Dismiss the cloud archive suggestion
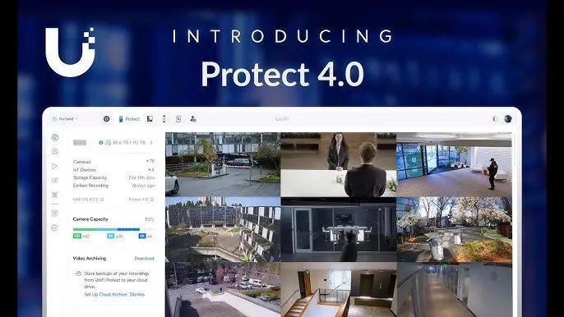Viewport: 564px width, 317px height. (x=137, y=294)
